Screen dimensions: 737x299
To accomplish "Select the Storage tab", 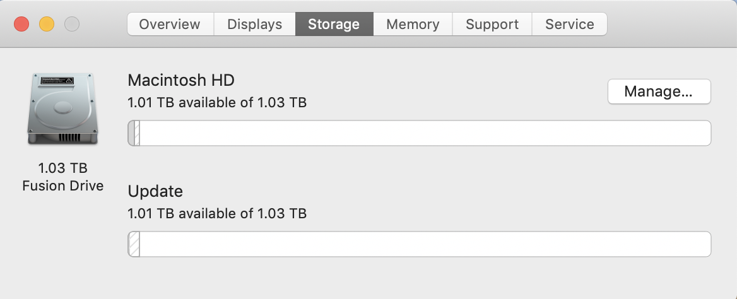I will [x=334, y=25].
